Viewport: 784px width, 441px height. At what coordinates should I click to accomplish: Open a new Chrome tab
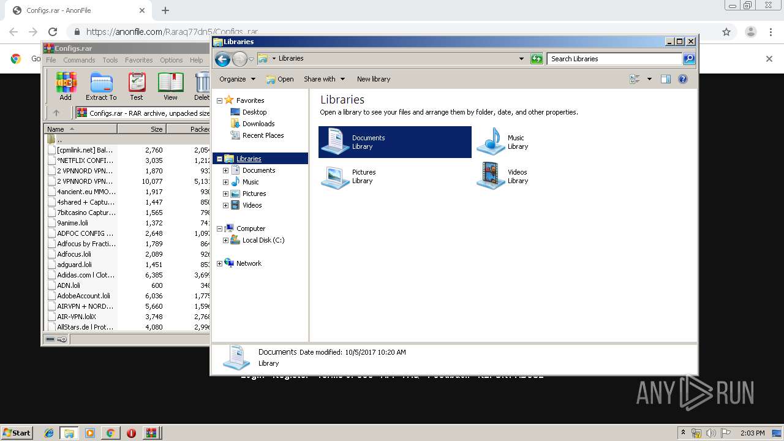click(165, 10)
